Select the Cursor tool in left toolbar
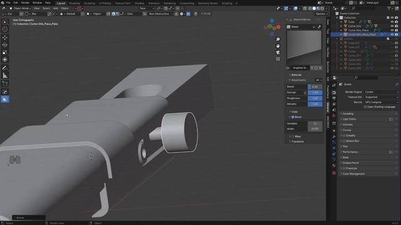The width and height of the screenshot is (401, 225). [4, 29]
